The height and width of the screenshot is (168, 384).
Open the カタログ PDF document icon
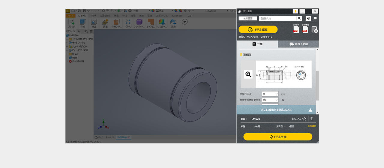(x=295, y=29)
